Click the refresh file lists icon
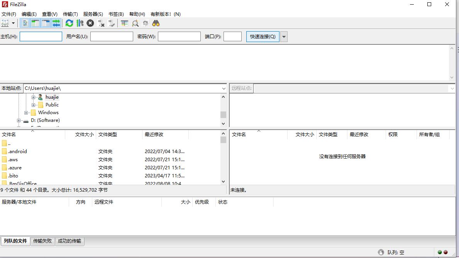Screen dimensions: 459x258 [x=69, y=23]
